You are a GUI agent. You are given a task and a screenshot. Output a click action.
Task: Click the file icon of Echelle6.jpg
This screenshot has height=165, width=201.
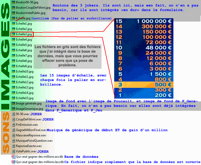13,50
